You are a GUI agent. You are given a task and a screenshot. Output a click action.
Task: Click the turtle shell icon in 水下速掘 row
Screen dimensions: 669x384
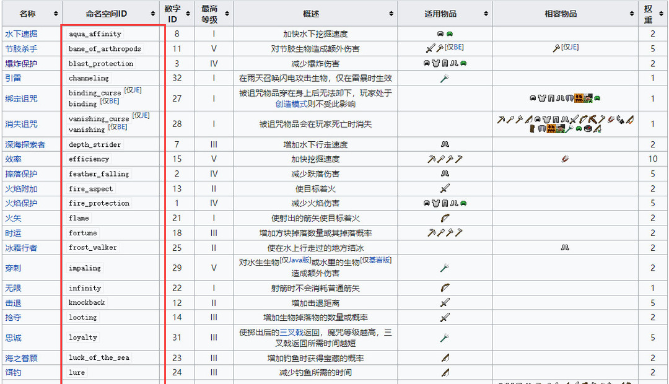click(x=448, y=34)
